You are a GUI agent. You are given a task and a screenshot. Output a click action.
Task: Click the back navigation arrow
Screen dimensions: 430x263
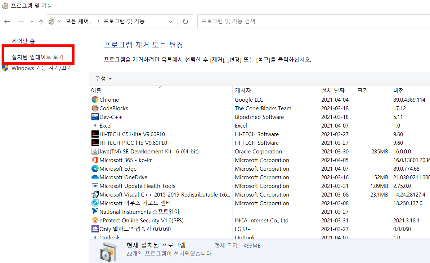click(x=7, y=22)
